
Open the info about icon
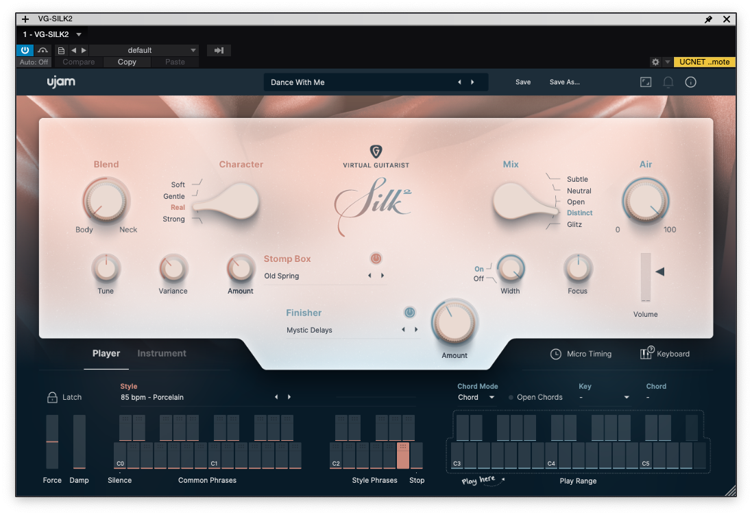click(690, 82)
